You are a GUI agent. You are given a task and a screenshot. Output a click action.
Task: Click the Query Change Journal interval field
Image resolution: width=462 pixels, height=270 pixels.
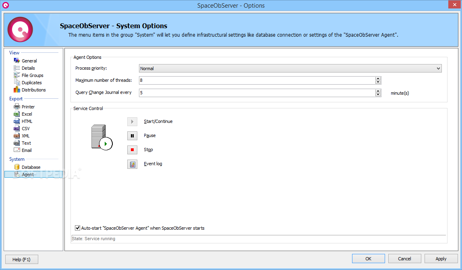coord(257,93)
